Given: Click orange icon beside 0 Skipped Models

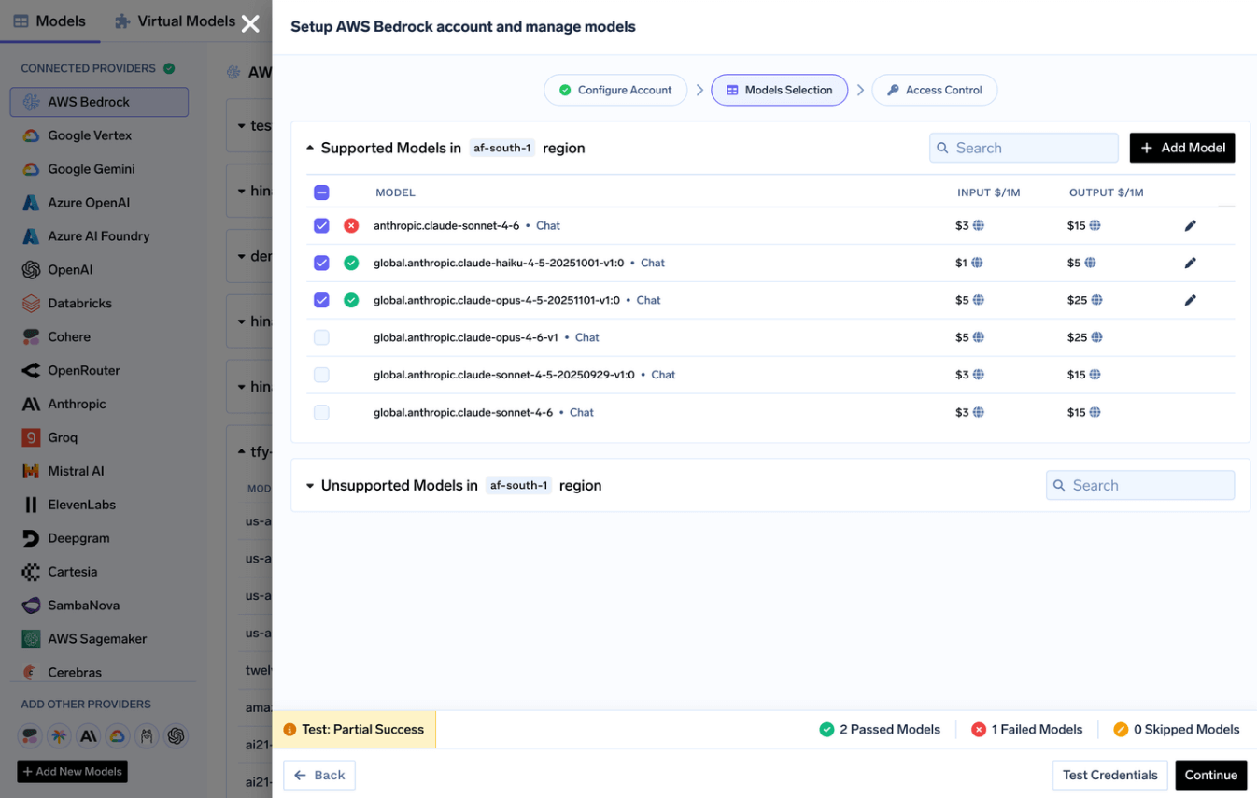Looking at the screenshot, I should [1121, 730].
